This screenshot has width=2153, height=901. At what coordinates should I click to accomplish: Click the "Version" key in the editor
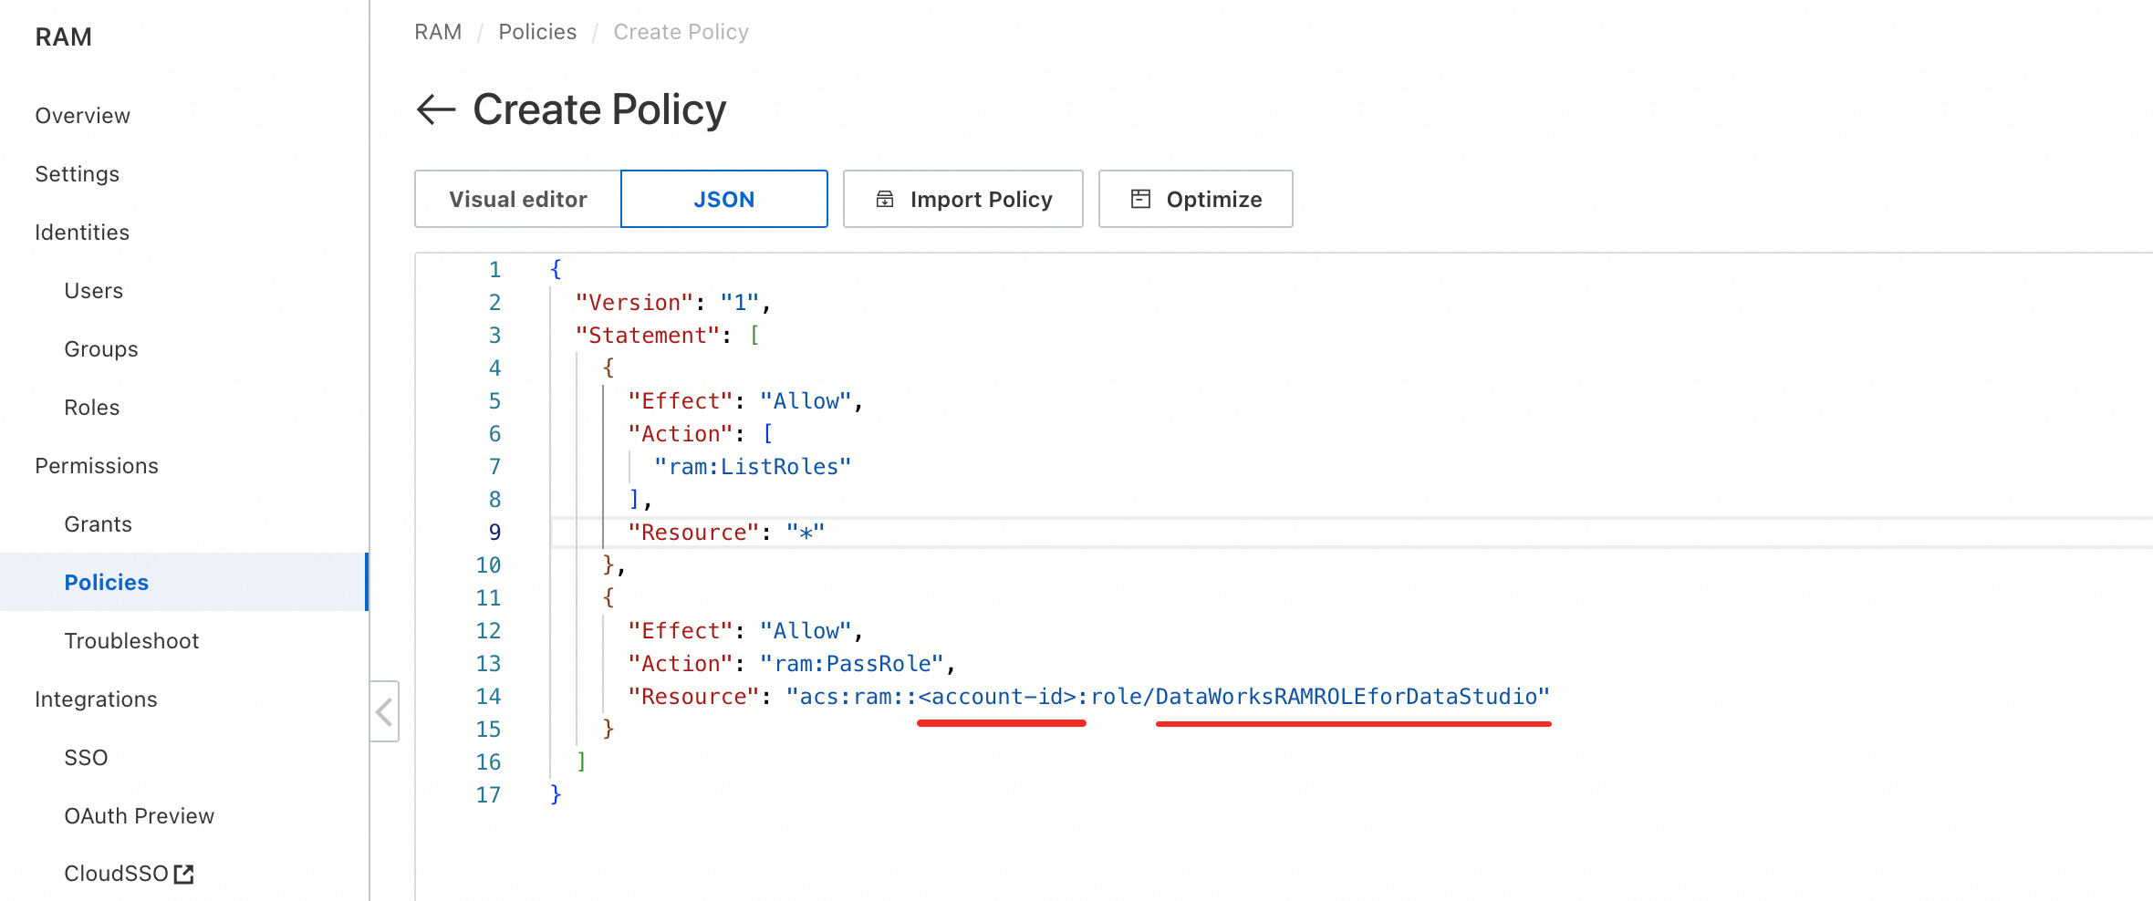[x=635, y=303]
